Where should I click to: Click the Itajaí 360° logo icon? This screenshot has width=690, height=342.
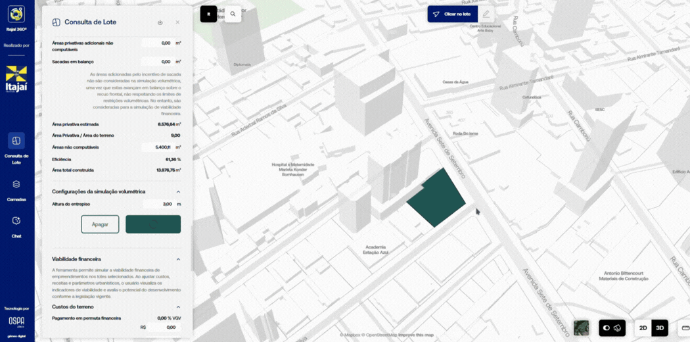[x=16, y=14]
